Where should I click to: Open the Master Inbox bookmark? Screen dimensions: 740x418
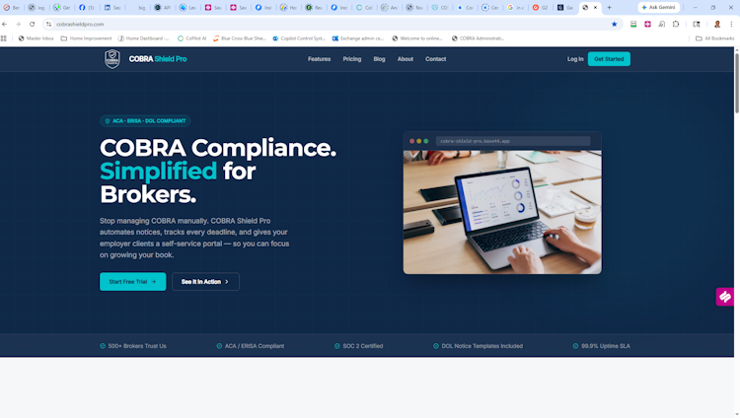click(x=36, y=38)
